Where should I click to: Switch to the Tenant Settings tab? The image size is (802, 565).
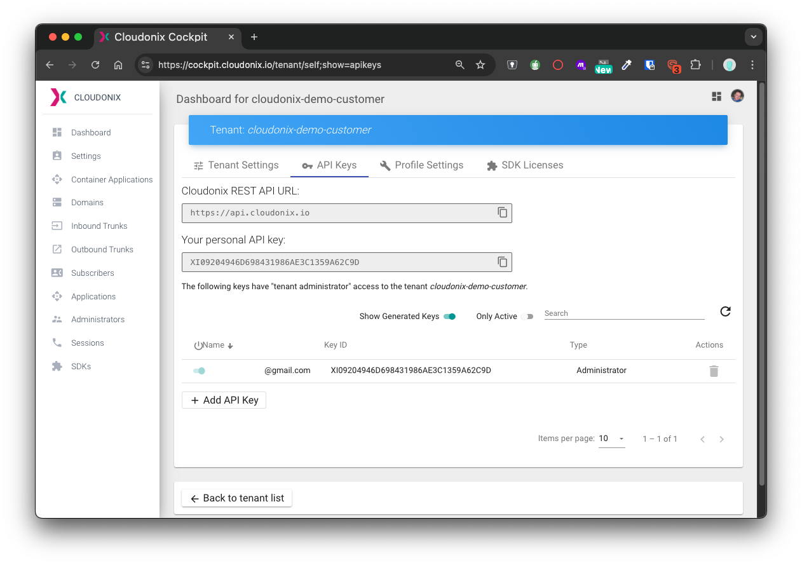[236, 165]
